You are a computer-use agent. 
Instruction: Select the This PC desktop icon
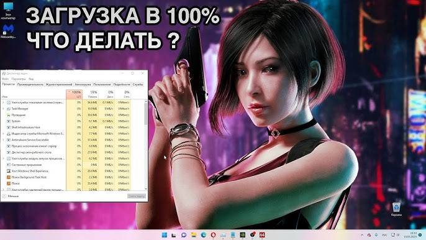[9, 11]
